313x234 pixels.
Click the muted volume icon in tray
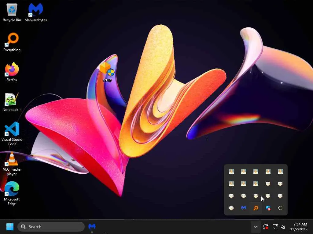pyautogui.click(x=283, y=227)
